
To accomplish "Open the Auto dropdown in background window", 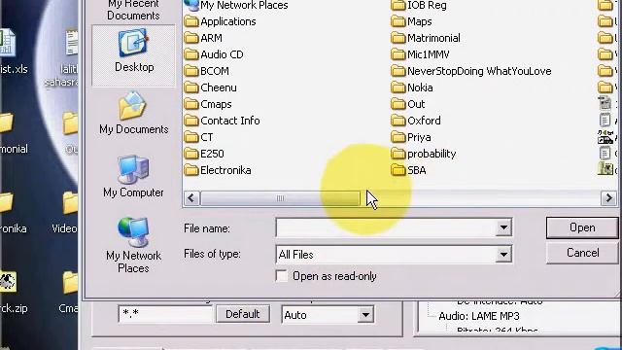I will 365,315.
